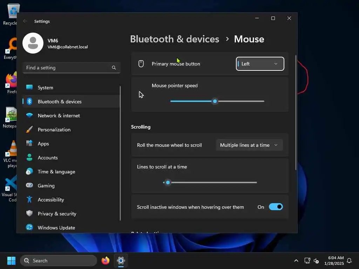This screenshot has width=359, height=269.
Task: Show hidden system tray icons
Action: click(x=296, y=261)
